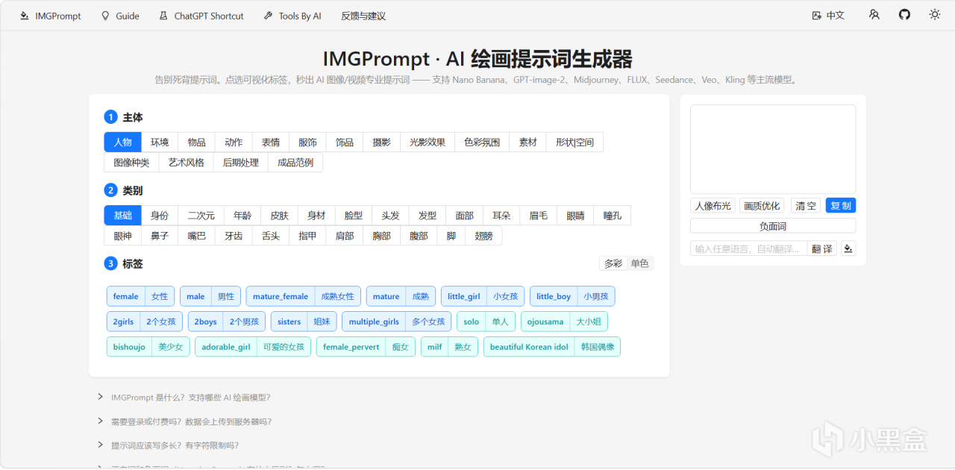Select the 基础 category tab
Image resolution: width=955 pixels, height=470 pixels.
(122, 215)
